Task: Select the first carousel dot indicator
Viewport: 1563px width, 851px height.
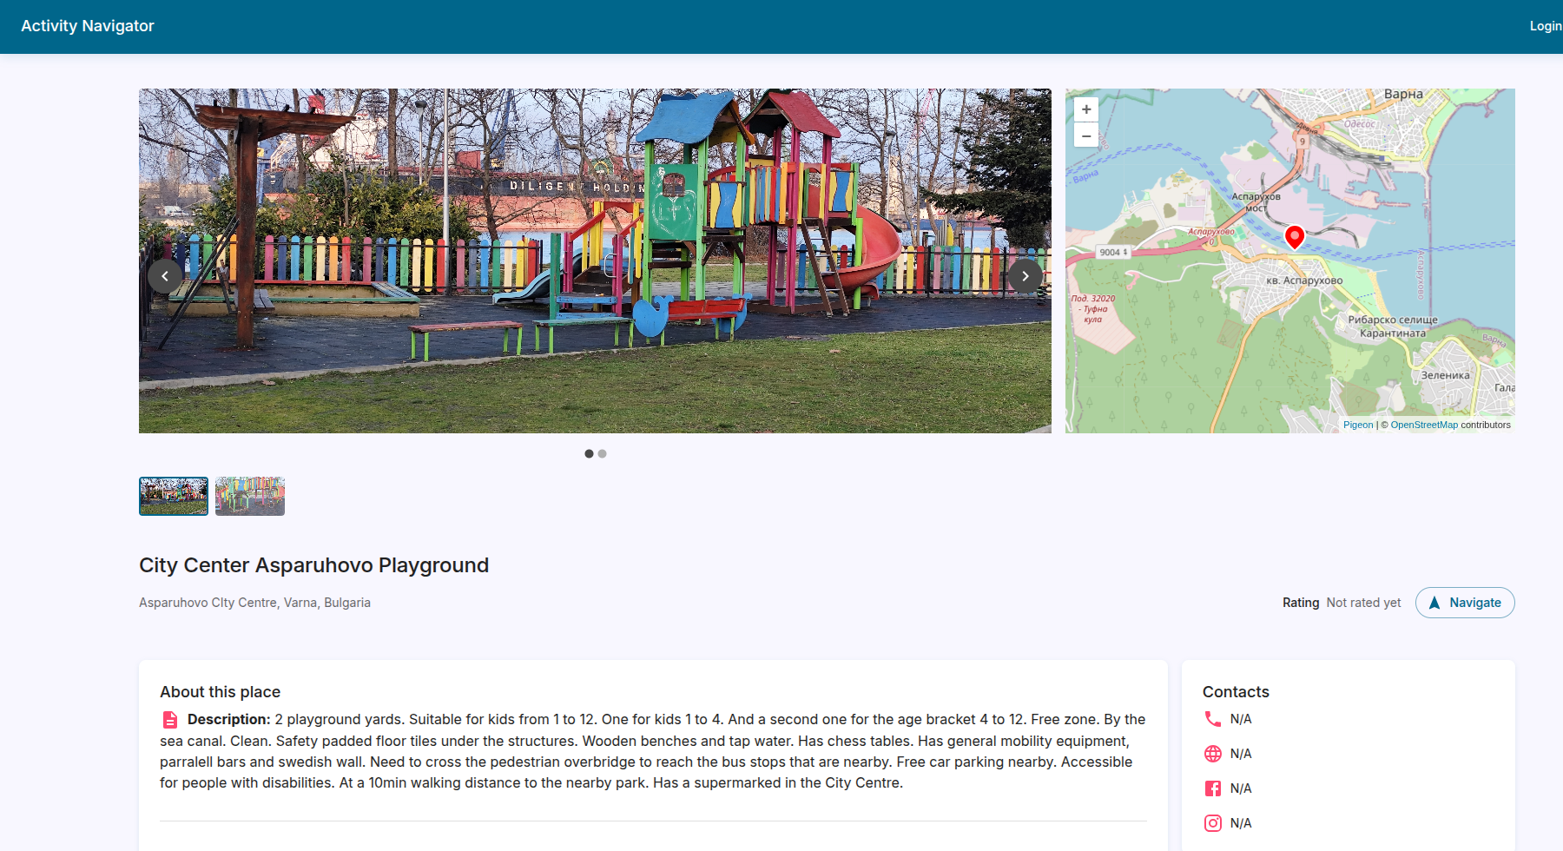Action: click(589, 453)
